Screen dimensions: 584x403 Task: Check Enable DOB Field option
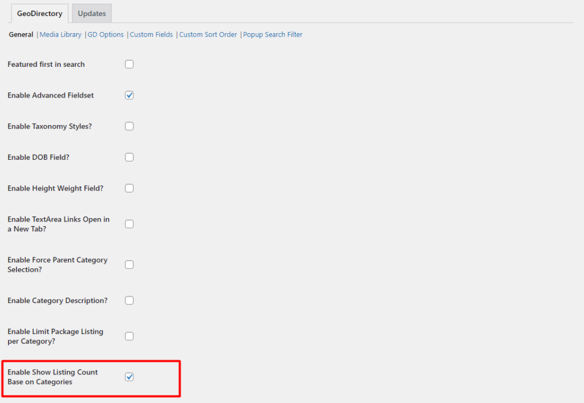coord(129,157)
